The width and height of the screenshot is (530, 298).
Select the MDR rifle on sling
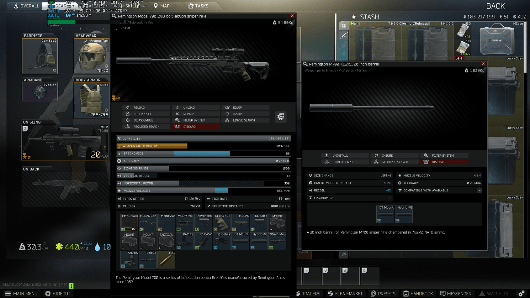click(65, 143)
